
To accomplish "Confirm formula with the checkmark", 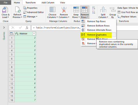I will tap(20, 28).
